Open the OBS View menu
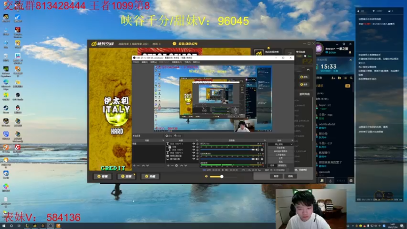The image size is (407, 229). [154, 62]
